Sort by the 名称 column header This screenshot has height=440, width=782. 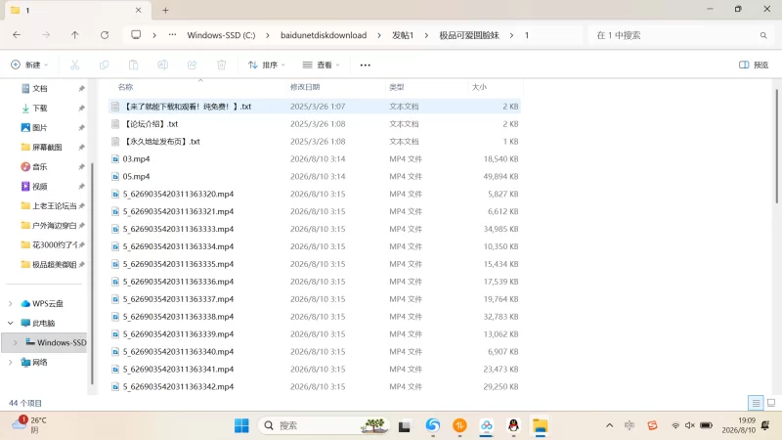126,87
